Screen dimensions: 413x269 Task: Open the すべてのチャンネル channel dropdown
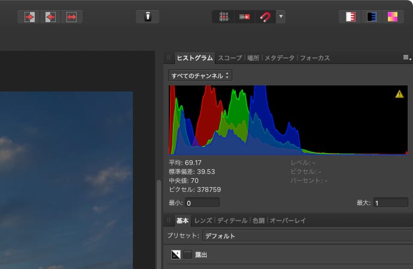(x=201, y=76)
